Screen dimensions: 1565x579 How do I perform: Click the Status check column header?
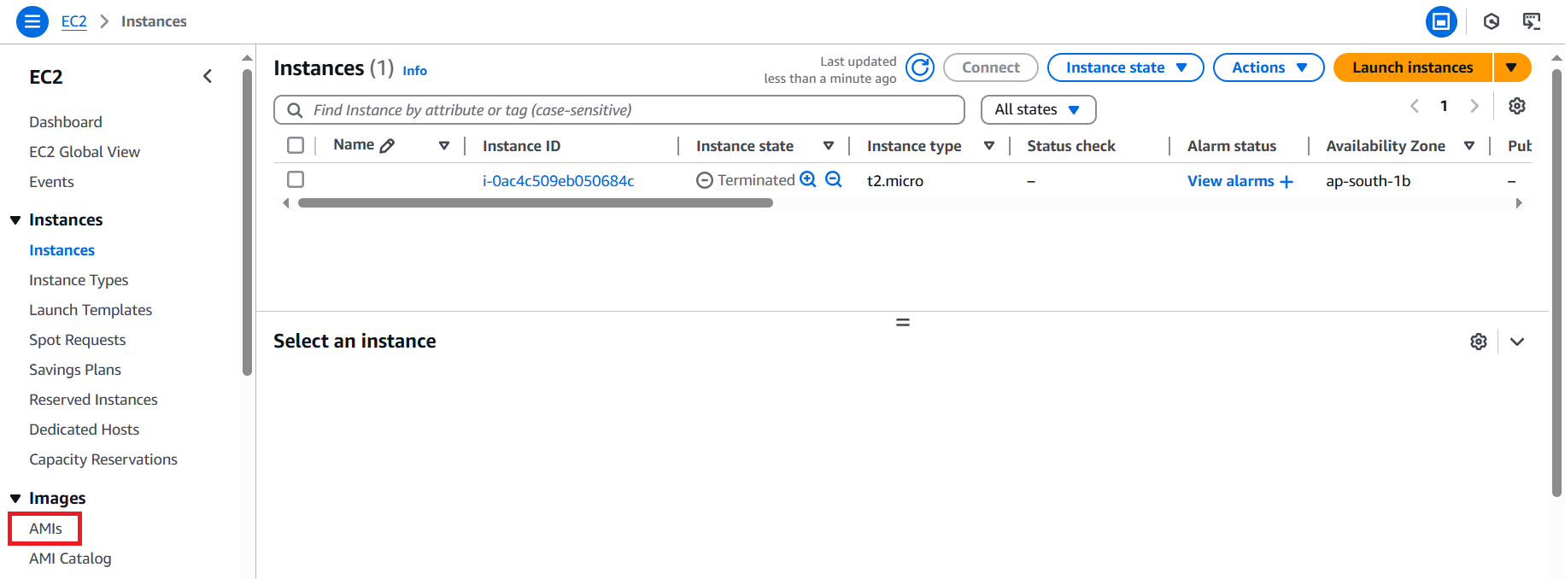(x=1071, y=146)
